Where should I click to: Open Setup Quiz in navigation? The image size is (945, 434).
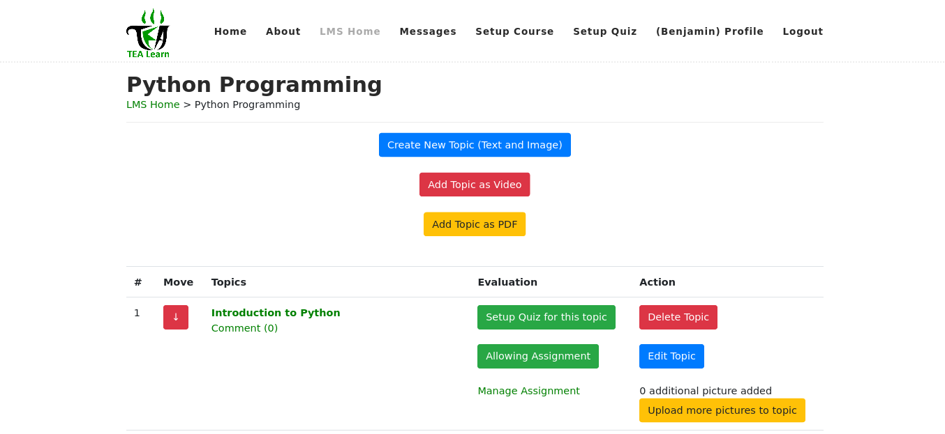(x=604, y=31)
